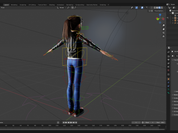The image size is (178, 133).
Task: Toggle the preview range clock icon
Action: click(x=142, y=123)
